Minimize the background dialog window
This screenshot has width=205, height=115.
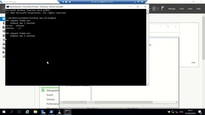click(x=160, y=26)
